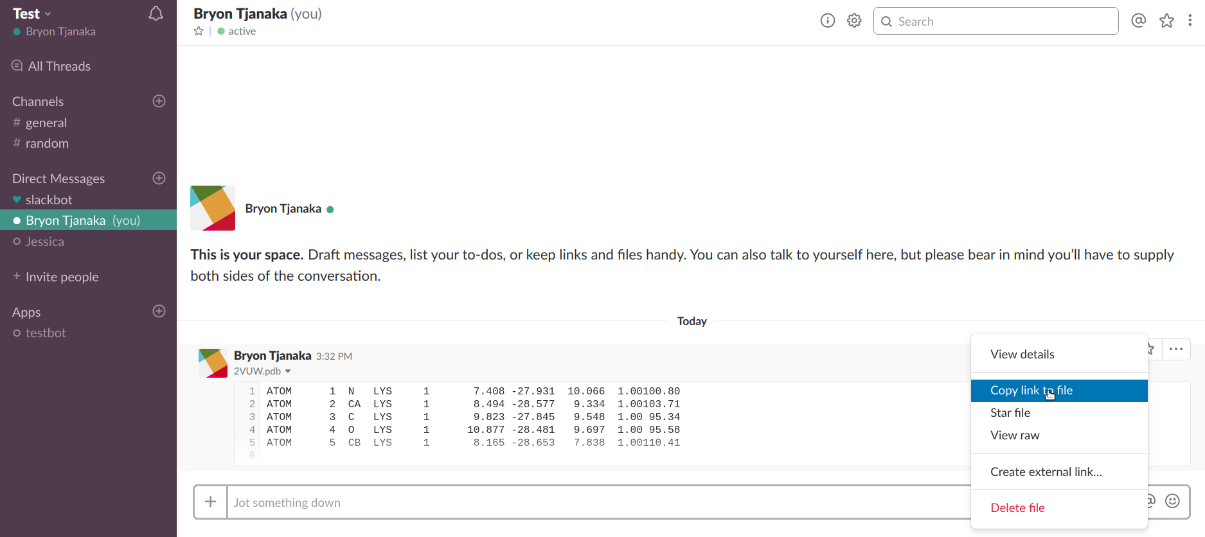Image resolution: width=1205 pixels, height=537 pixels.
Task: Show conversation details info icon
Action: [x=828, y=21]
